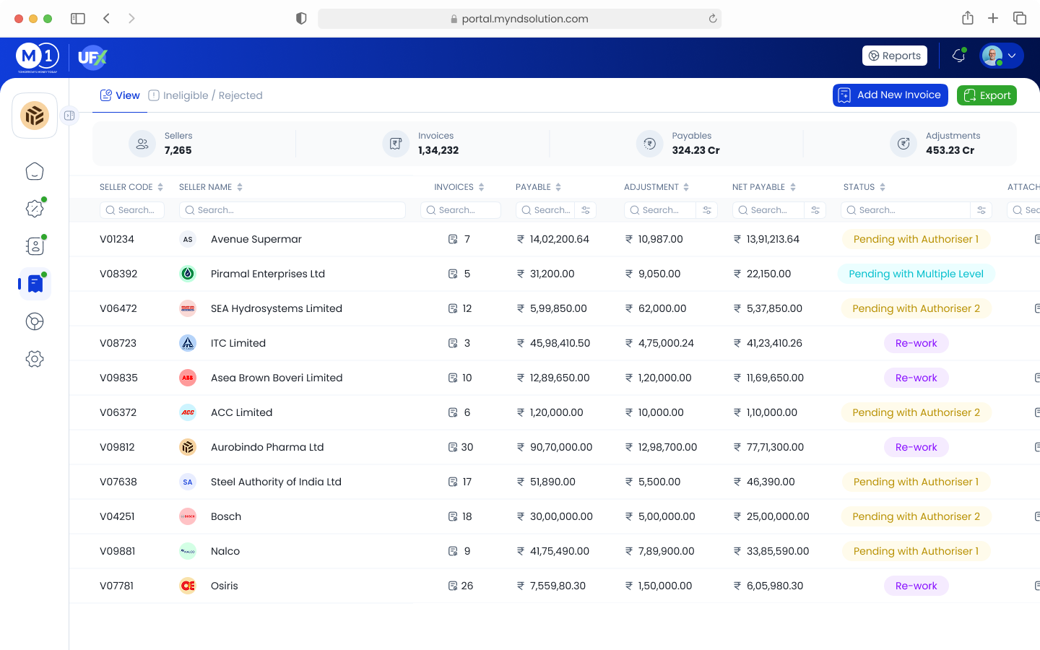Click seller name Nalco
This screenshot has width=1040, height=650.
225,551
